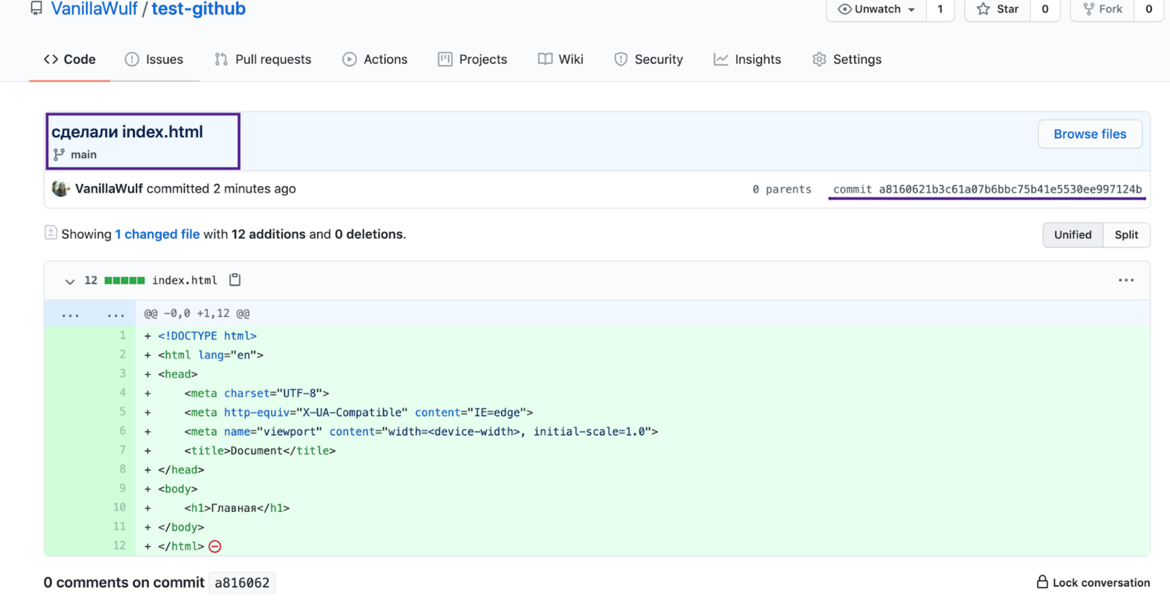Open the 1 changed file link
This screenshot has width=1170, height=603.
pos(157,234)
